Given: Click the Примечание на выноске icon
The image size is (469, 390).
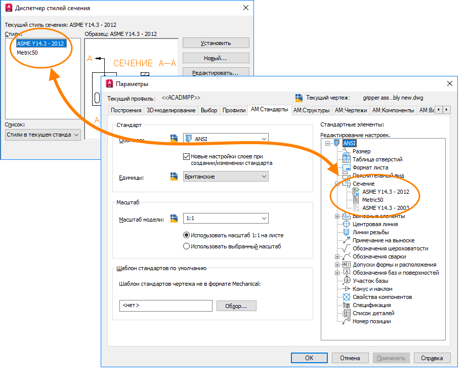Looking at the screenshot, I should pyautogui.click(x=347, y=240).
